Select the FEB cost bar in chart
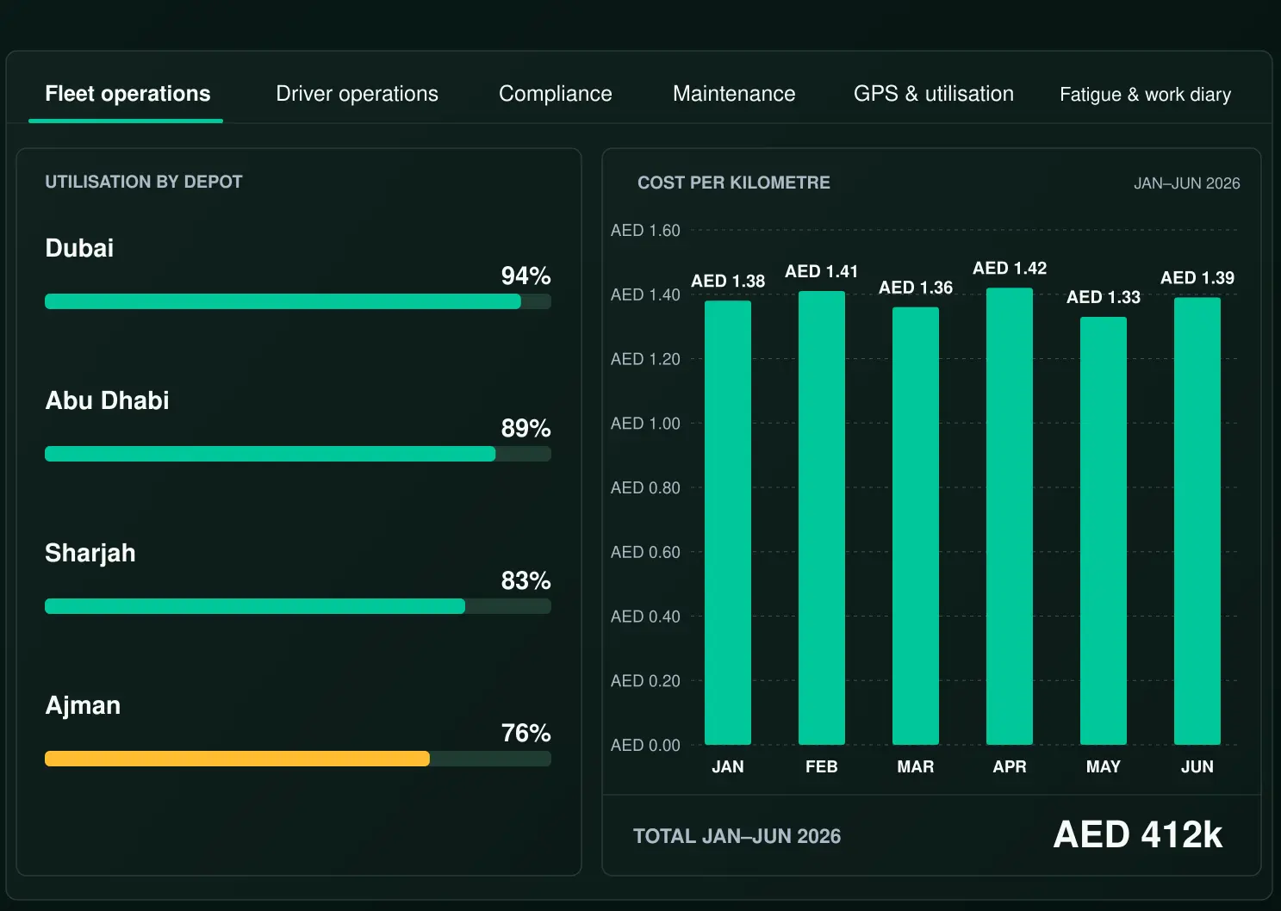The image size is (1281, 911). [x=822, y=517]
